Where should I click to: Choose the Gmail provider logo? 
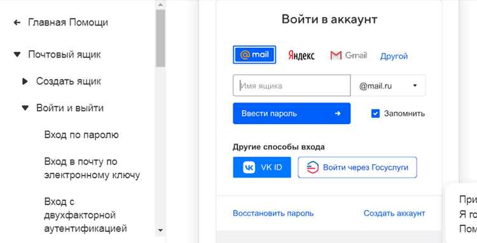pyautogui.click(x=349, y=55)
